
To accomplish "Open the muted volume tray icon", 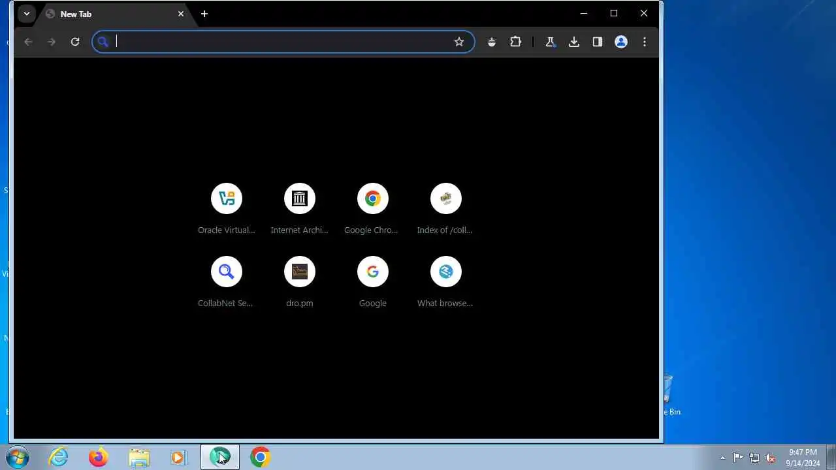I will click(770, 458).
